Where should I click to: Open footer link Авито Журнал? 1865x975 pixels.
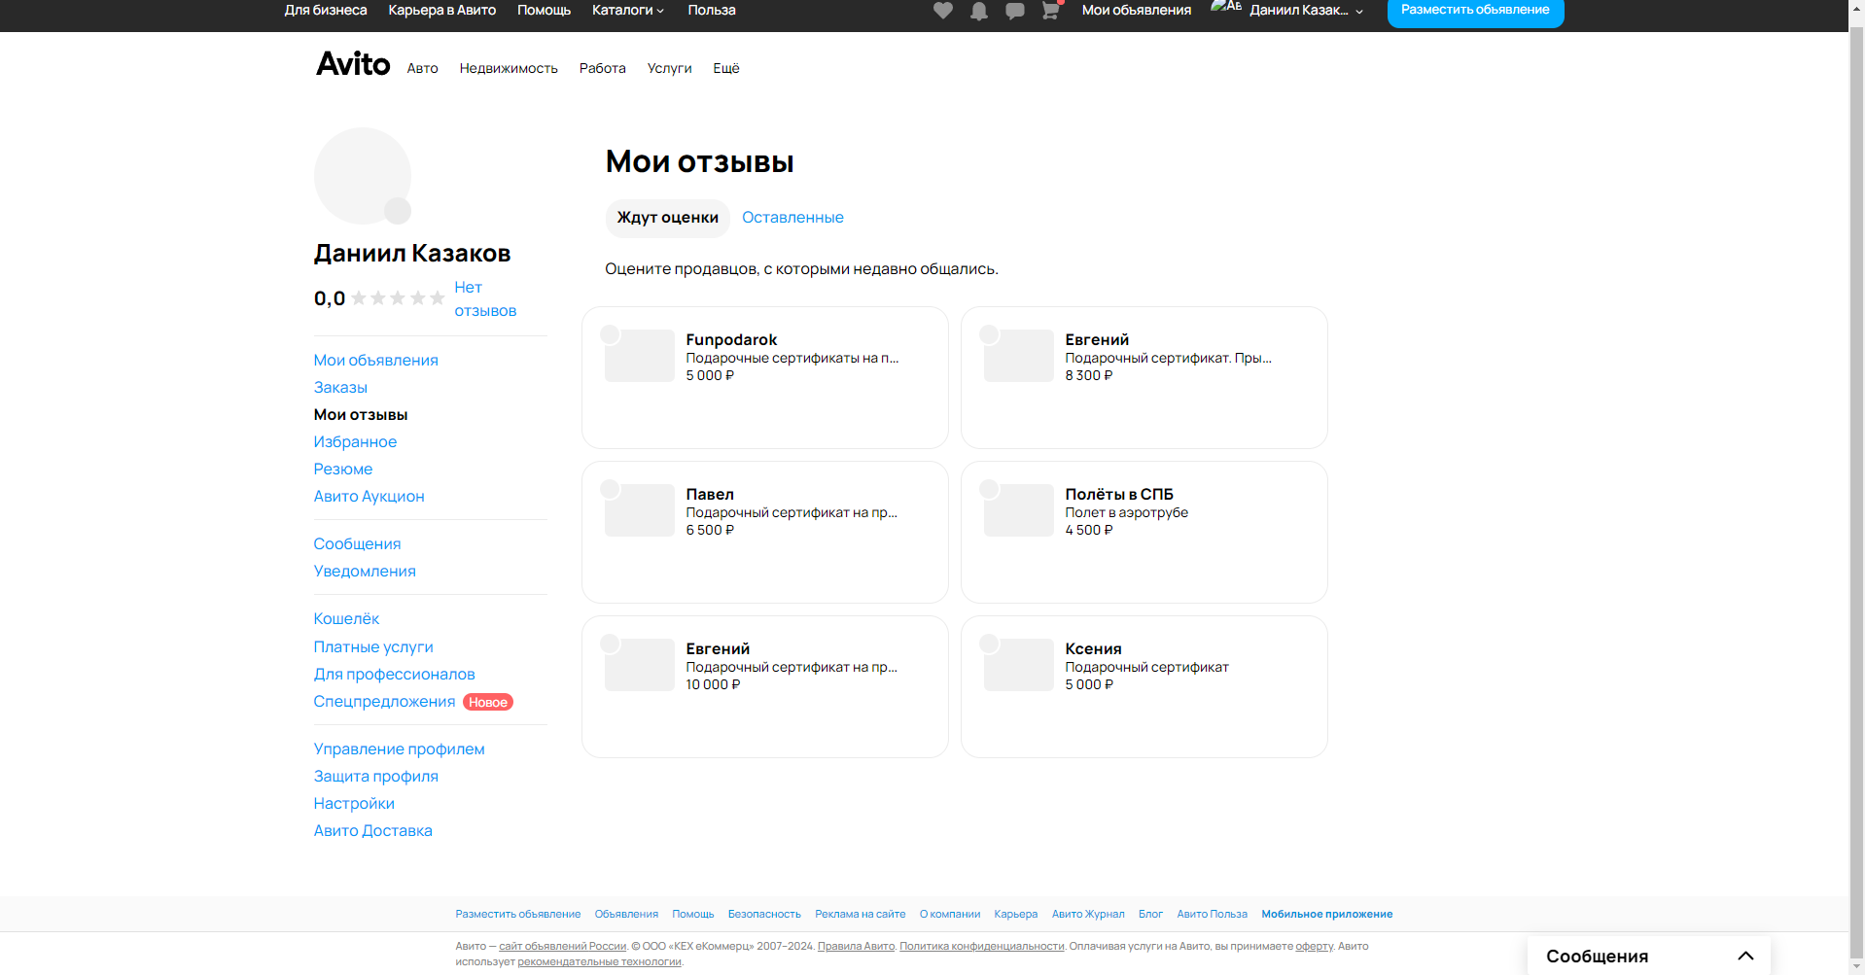pyautogui.click(x=1088, y=914)
